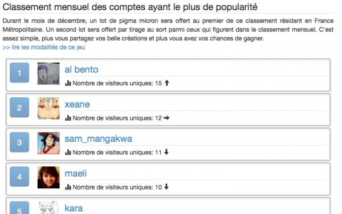Open xeane's profile name link

(x=77, y=105)
